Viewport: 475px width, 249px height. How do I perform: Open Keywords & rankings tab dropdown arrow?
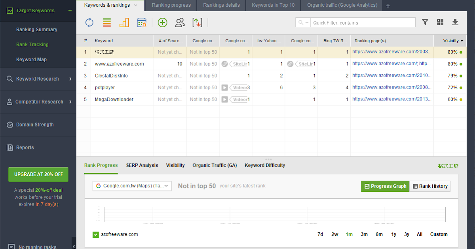(x=136, y=5)
